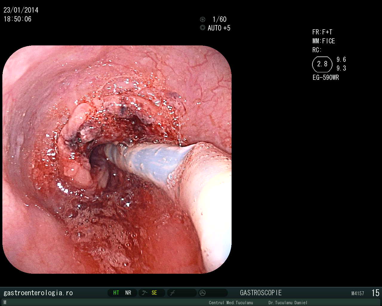This screenshot has width=382, height=306.
Task: Click the NR noise reduction indicator
Action: click(x=128, y=293)
